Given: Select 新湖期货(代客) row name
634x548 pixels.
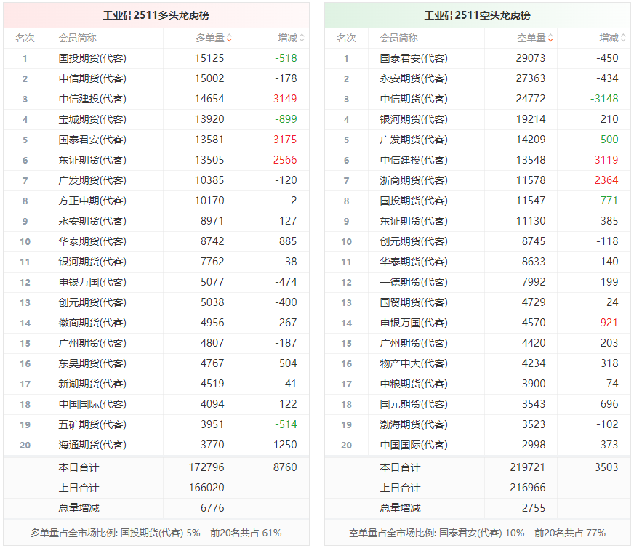Looking at the screenshot, I should pyautogui.click(x=92, y=384).
